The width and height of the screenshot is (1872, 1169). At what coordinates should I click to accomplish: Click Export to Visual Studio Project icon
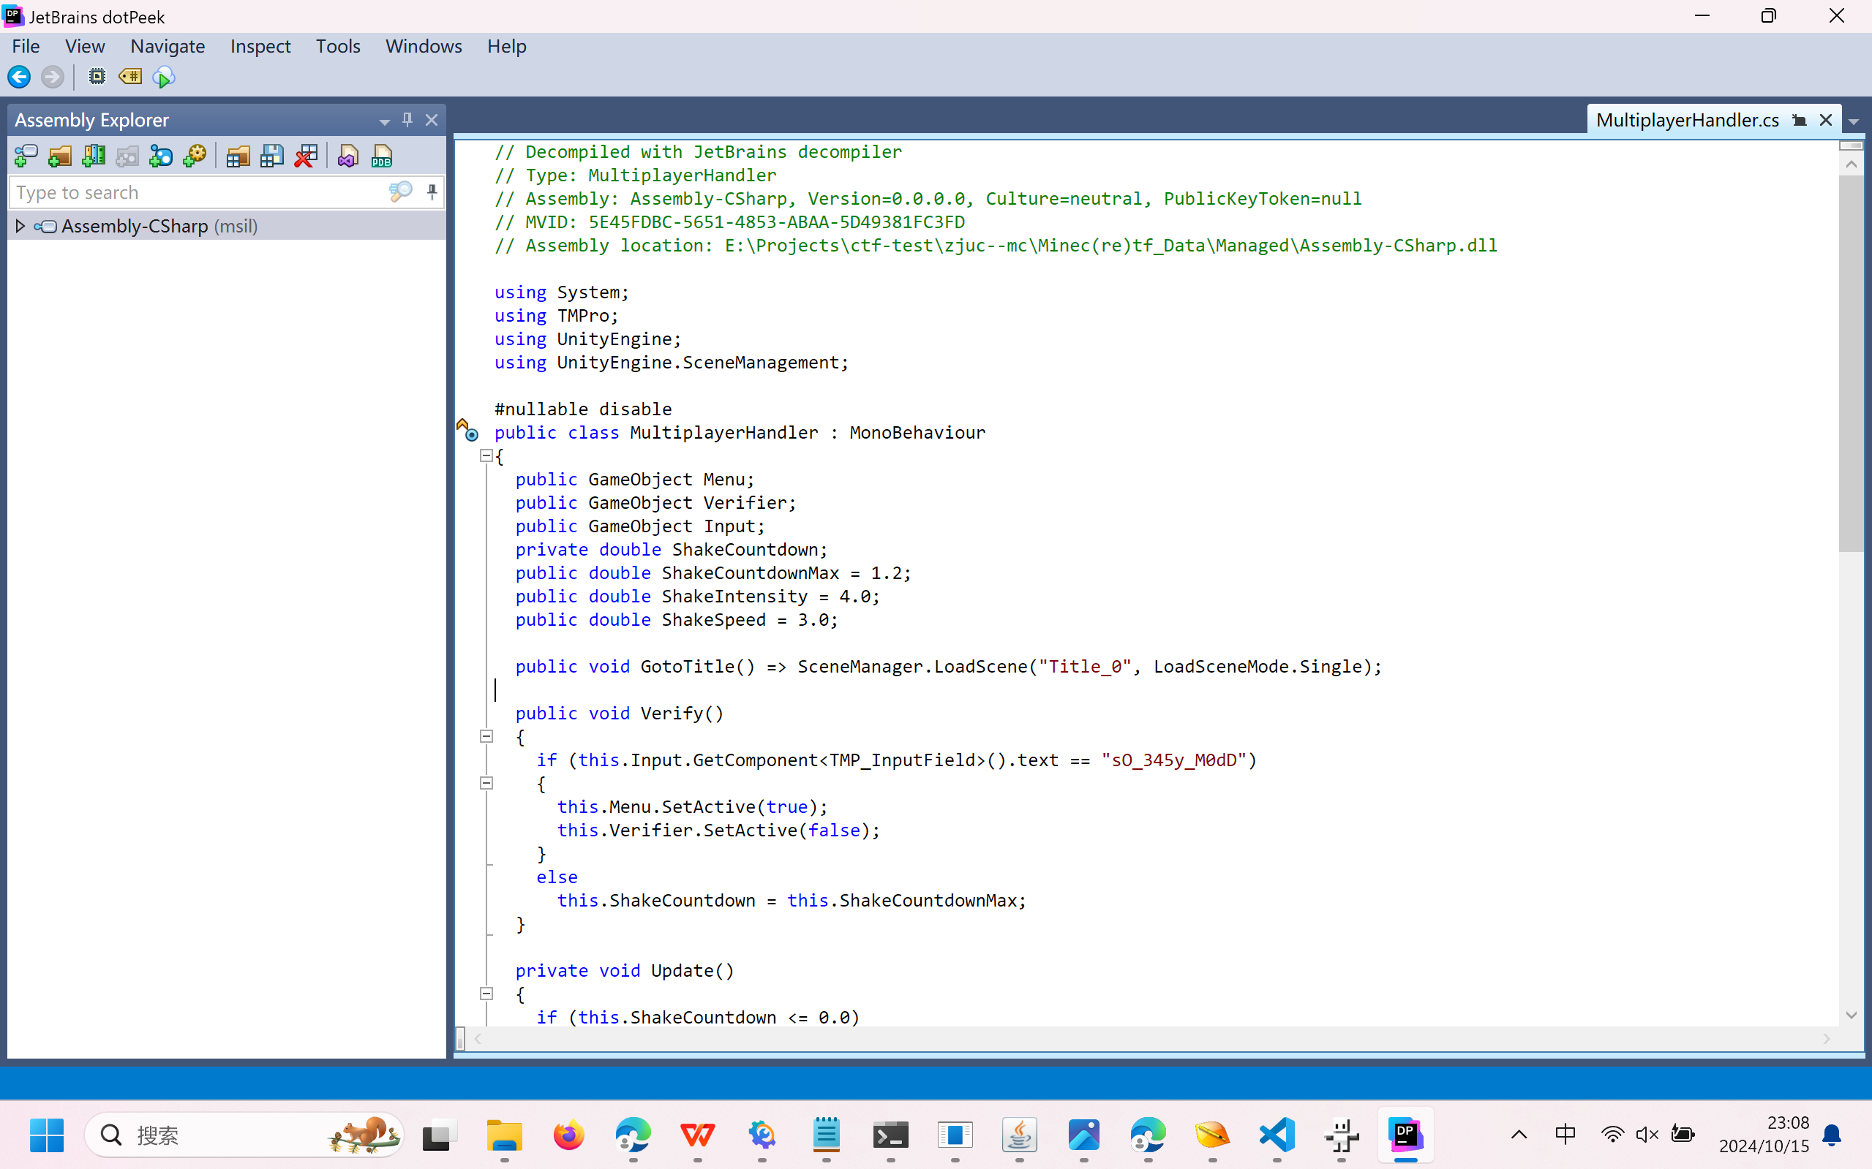click(347, 157)
